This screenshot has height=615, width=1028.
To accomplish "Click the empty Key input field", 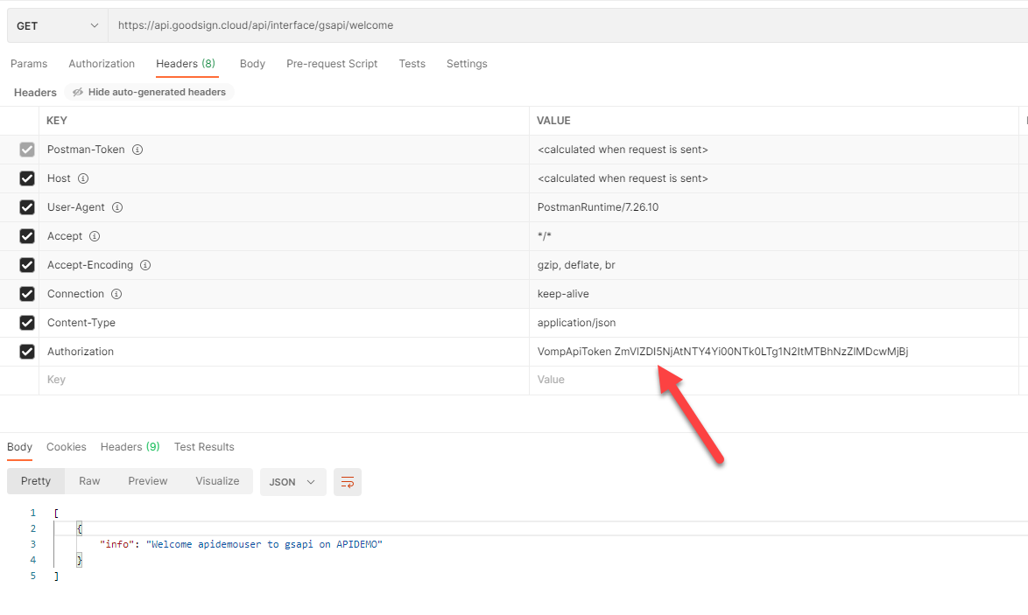I will tap(280, 380).
